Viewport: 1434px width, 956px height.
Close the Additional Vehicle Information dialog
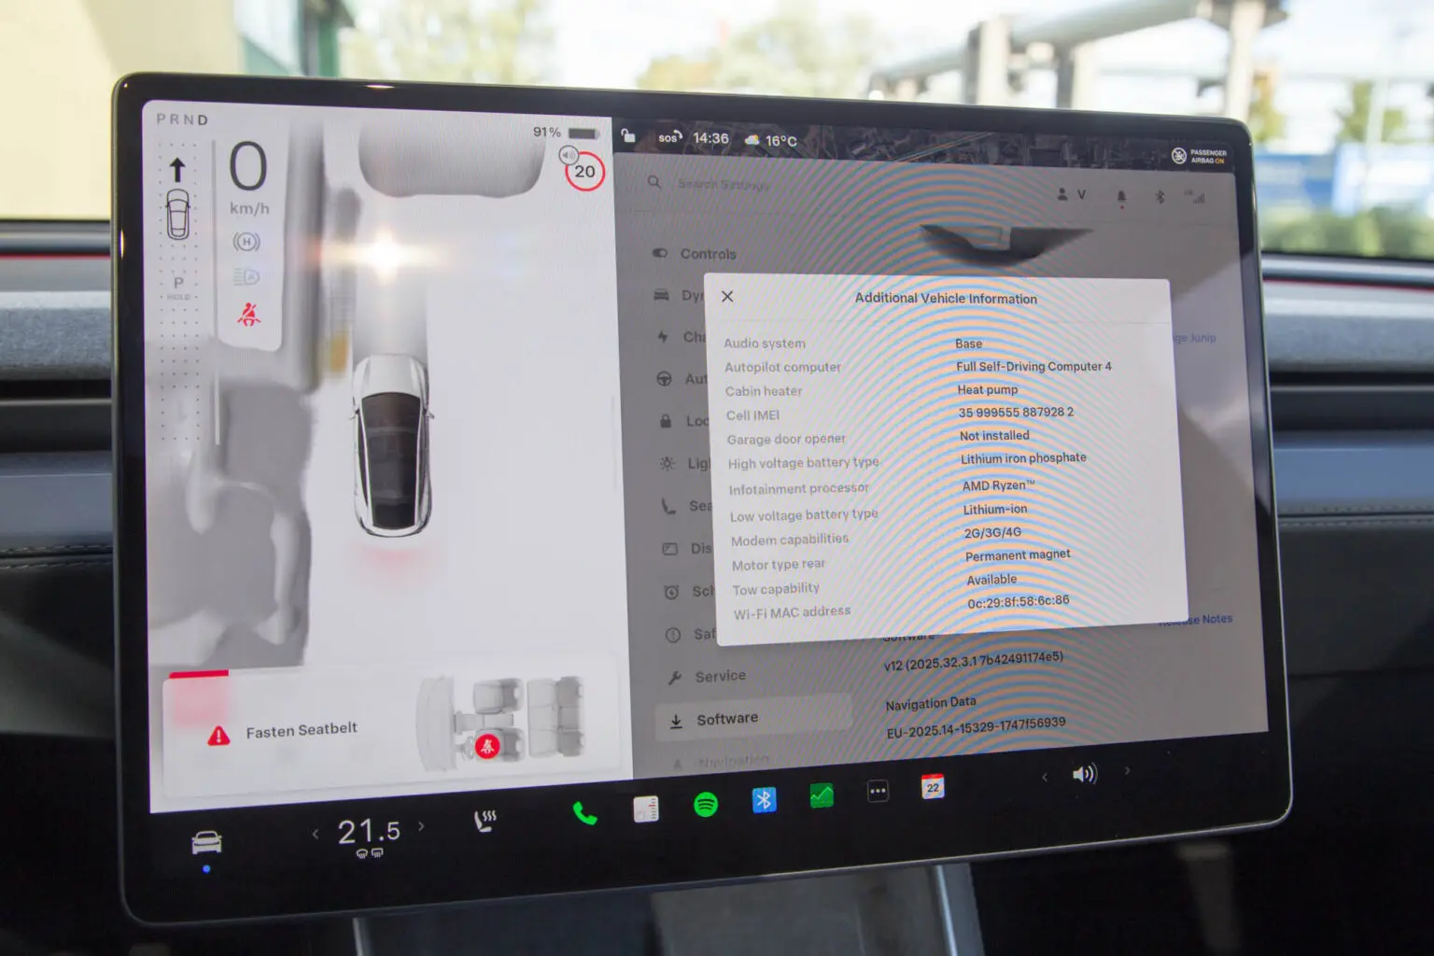pos(727,296)
